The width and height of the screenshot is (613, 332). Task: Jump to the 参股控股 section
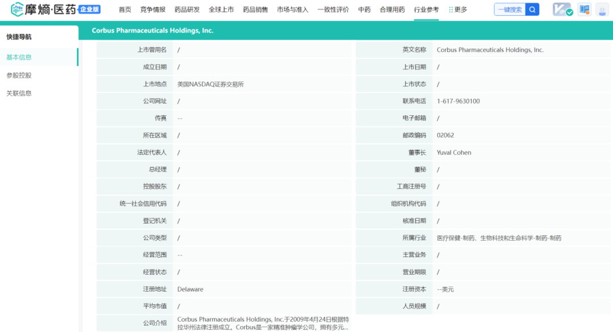click(x=19, y=75)
